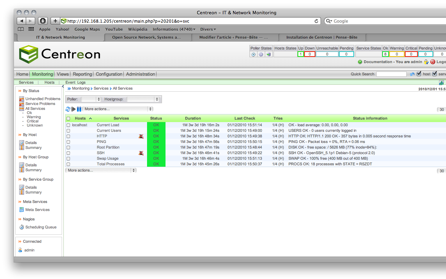The image size is (446, 279).
Task: Toggle the host quick search checkbox
Action: (x=419, y=74)
